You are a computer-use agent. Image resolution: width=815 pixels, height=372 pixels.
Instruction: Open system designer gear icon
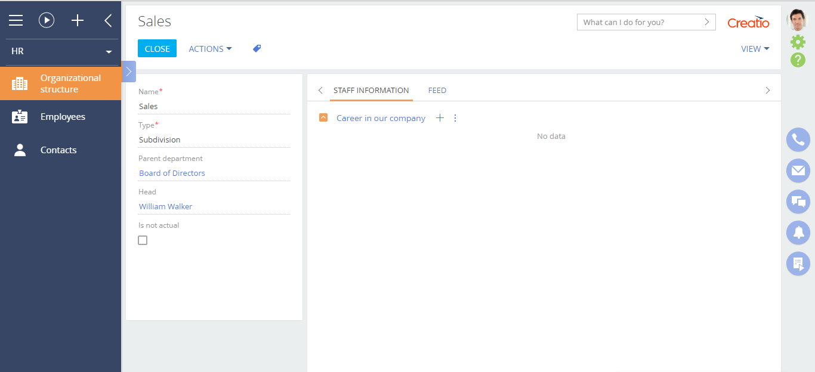click(798, 42)
